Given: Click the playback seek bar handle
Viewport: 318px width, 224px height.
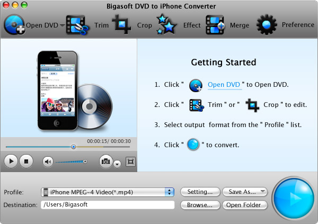Looking at the screenshot, I should click(x=74, y=147).
